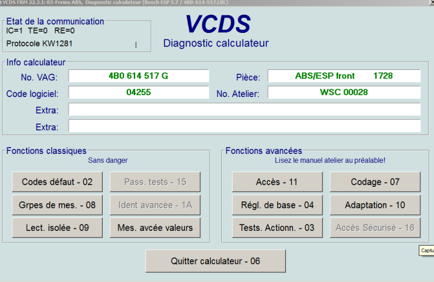Click the first empty Extra field
434x282 pixels.
coord(245,109)
